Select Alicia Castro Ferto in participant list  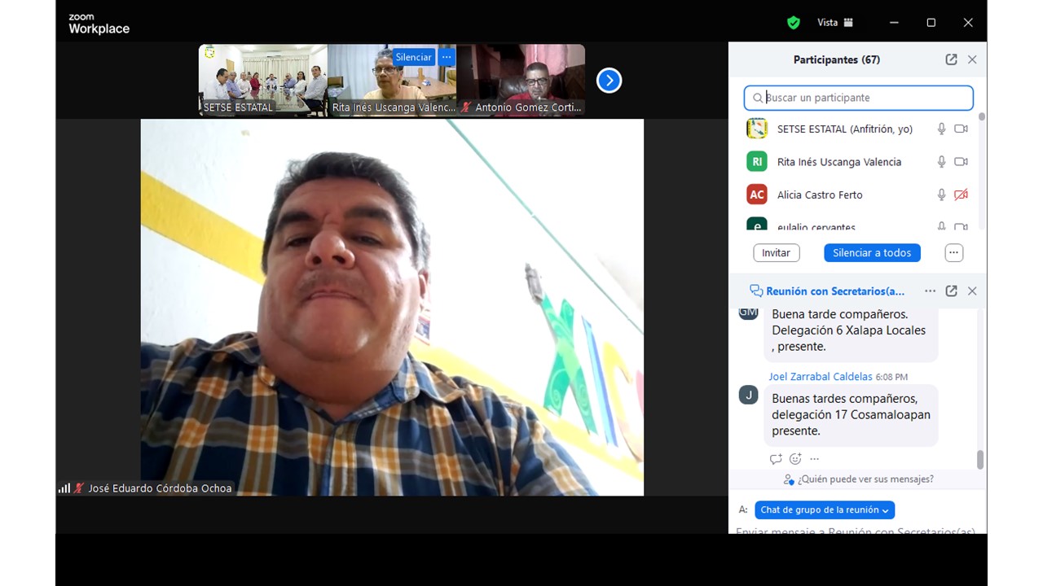[819, 195]
